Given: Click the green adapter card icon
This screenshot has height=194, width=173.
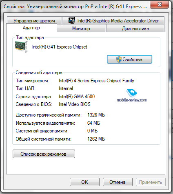Looking at the screenshot, I should click(x=22, y=47).
